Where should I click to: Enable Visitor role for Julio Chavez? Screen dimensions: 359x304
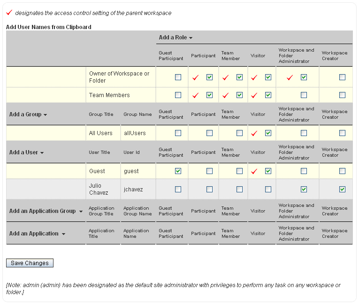(x=268, y=190)
